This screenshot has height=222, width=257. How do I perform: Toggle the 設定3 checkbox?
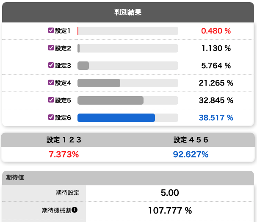click(51, 65)
